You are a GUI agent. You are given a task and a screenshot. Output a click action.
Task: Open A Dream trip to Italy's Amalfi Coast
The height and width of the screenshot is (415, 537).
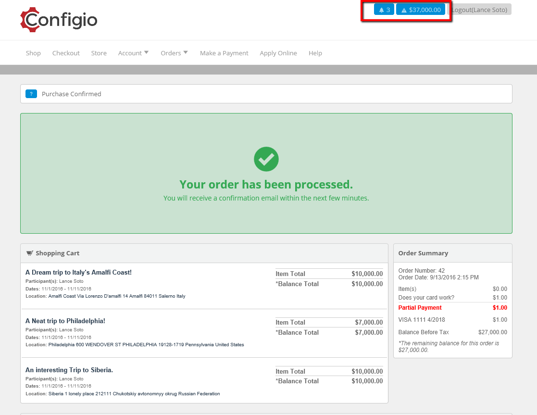(78, 273)
